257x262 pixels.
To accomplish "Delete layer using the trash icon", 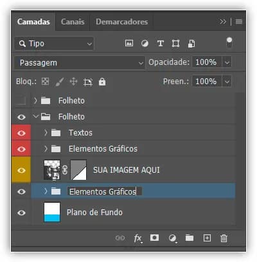I will tap(224, 238).
